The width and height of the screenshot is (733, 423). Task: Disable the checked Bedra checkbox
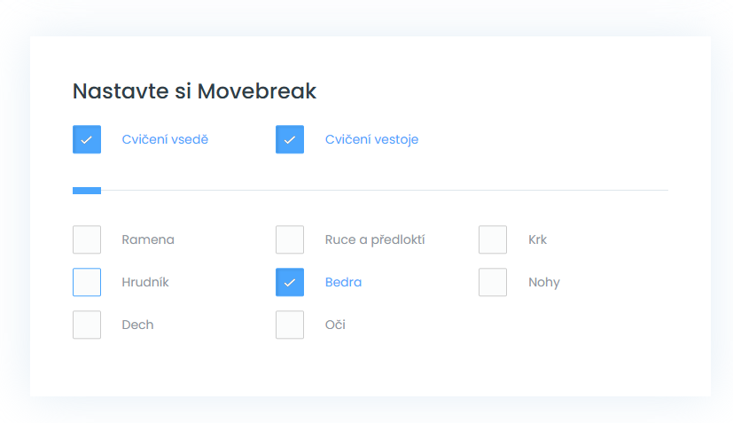(290, 282)
